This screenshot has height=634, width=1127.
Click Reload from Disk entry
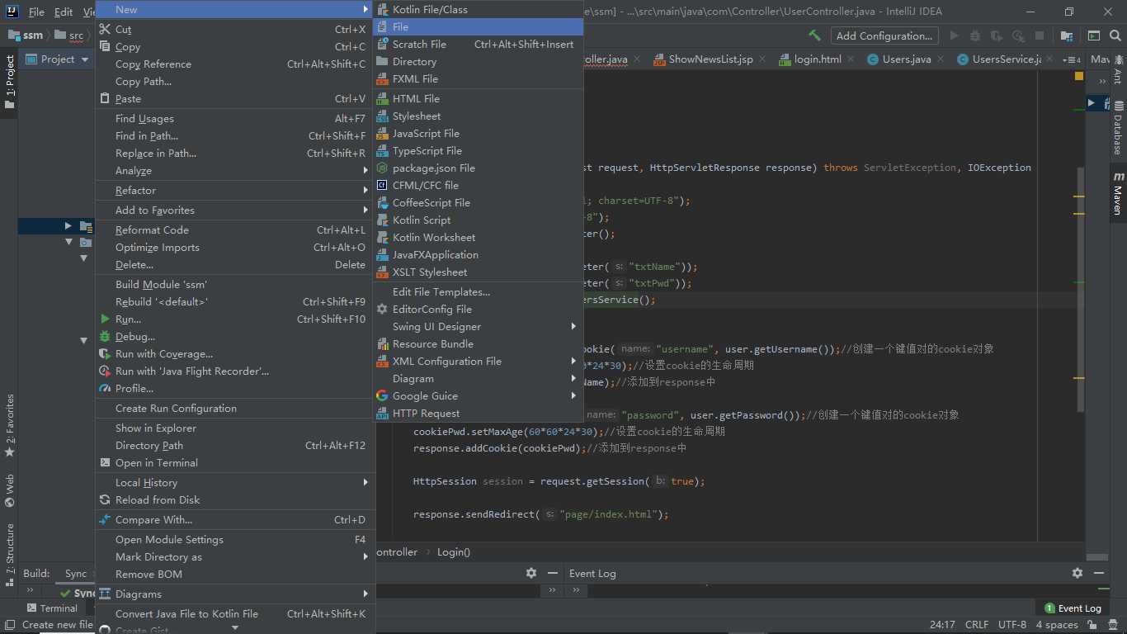[235, 499]
